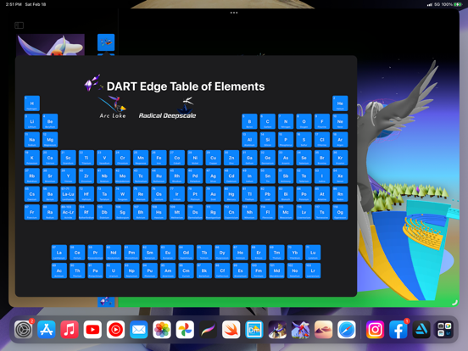Tap the Lutetium (Lu) cell
This screenshot has width=468, height=351.
pyautogui.click(x=313, y=253)
